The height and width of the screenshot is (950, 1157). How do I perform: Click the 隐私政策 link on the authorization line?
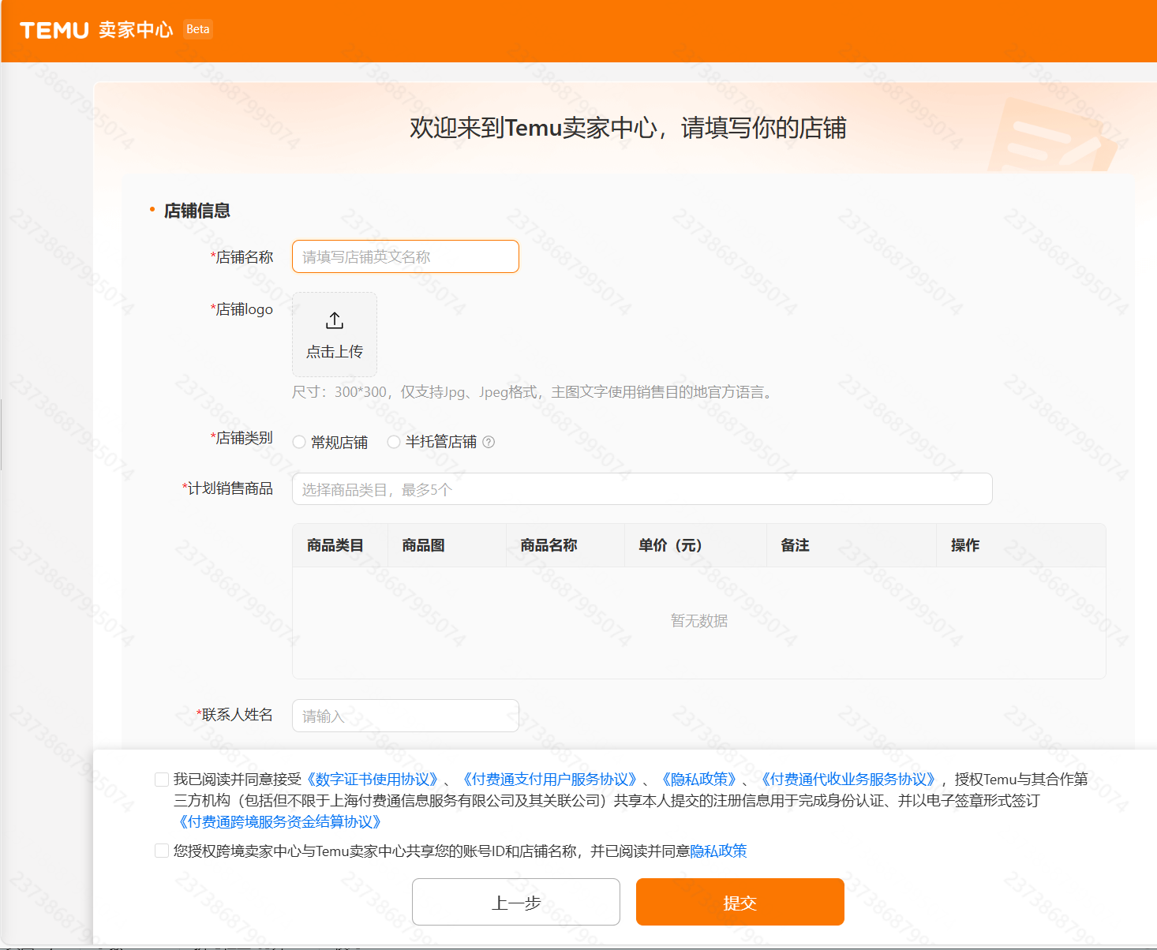tap(718, 851)
